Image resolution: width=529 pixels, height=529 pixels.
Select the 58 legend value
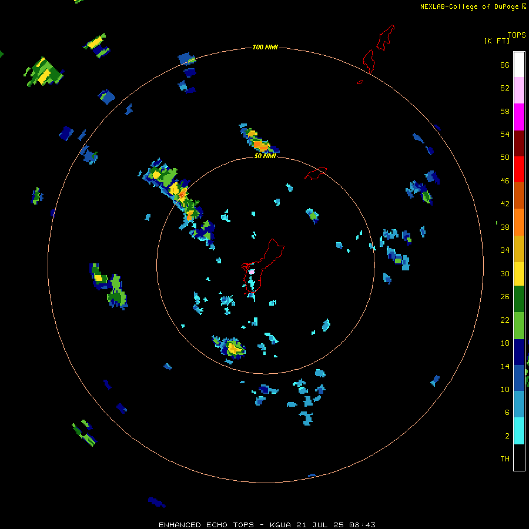click(x=505, y=111)
